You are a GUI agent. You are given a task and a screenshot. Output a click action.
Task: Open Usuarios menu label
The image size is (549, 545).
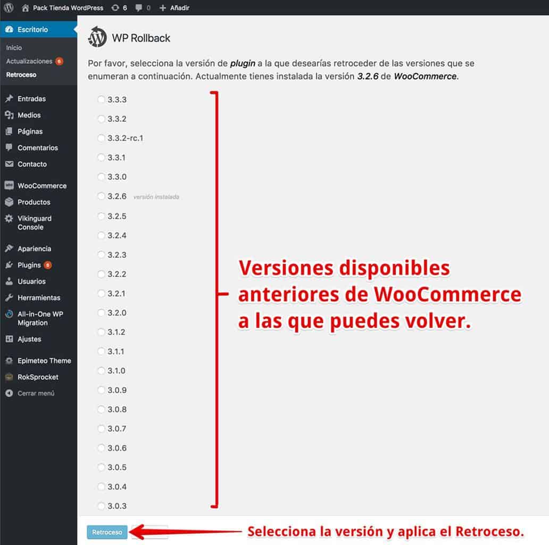click(x=31, y=281)
